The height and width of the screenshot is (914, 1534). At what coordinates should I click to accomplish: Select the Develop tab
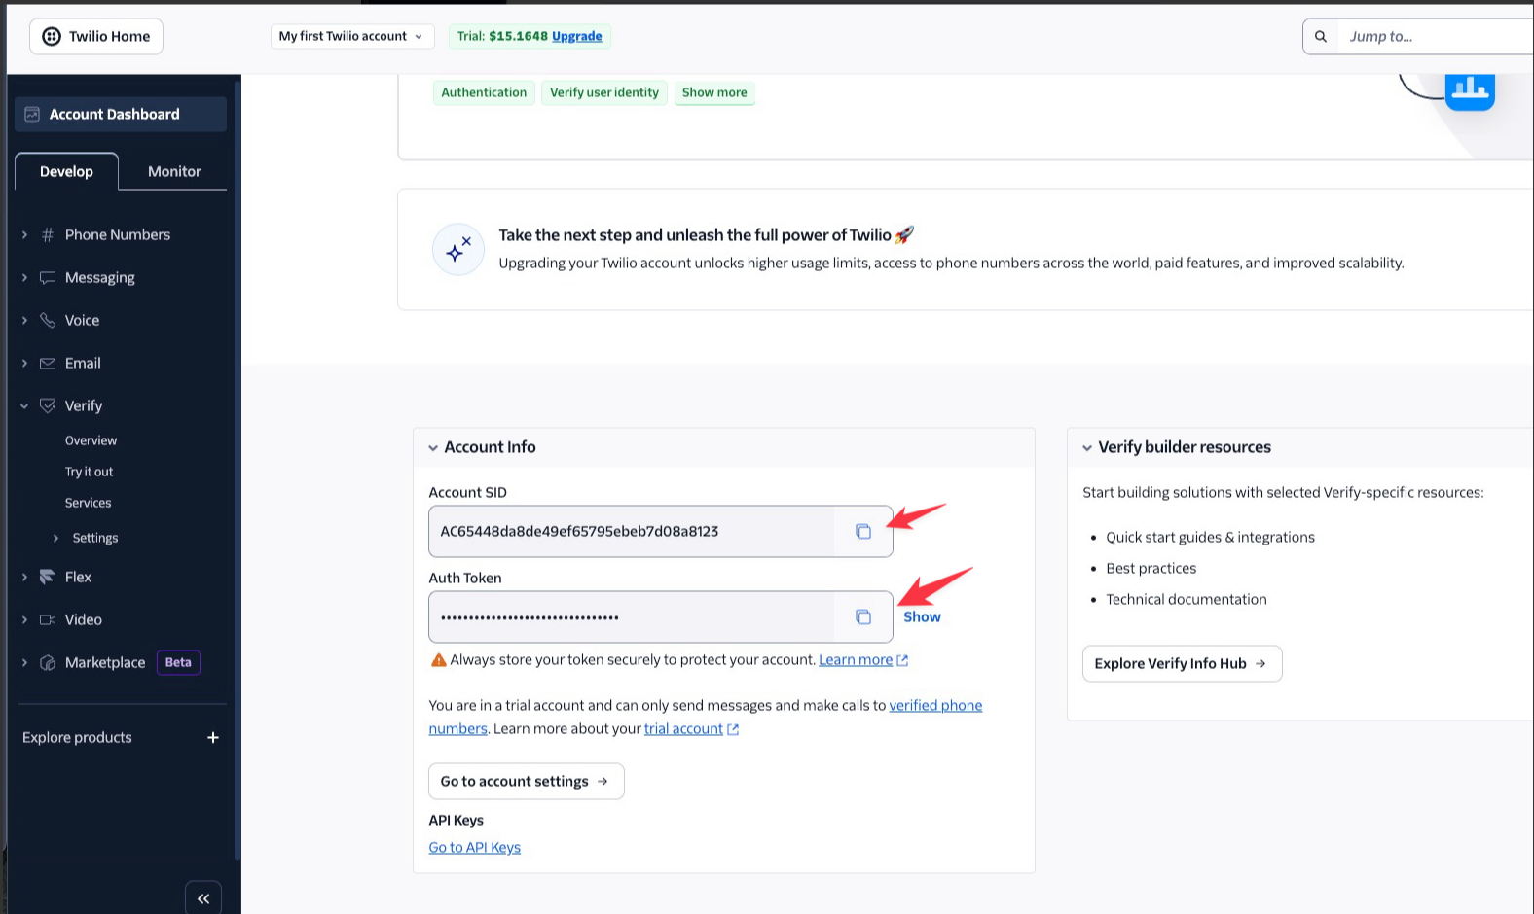coord(66,171)
